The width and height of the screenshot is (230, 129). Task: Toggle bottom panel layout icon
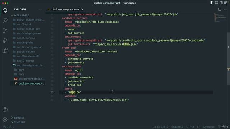216,3
